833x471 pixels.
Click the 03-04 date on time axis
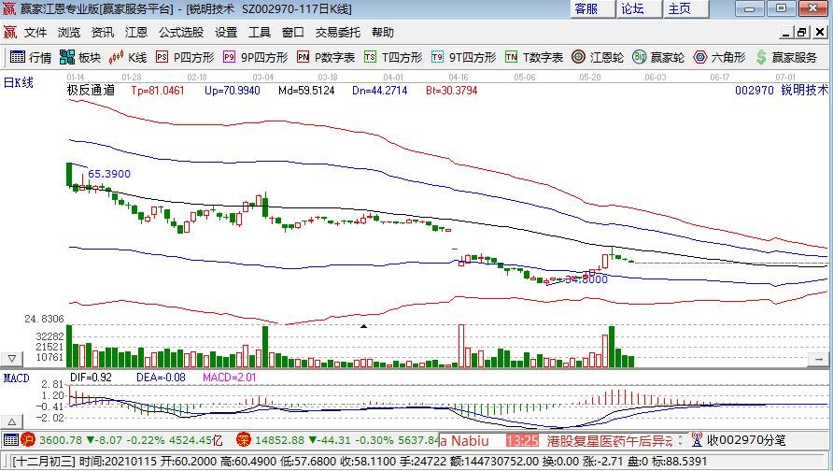point(263,77)
